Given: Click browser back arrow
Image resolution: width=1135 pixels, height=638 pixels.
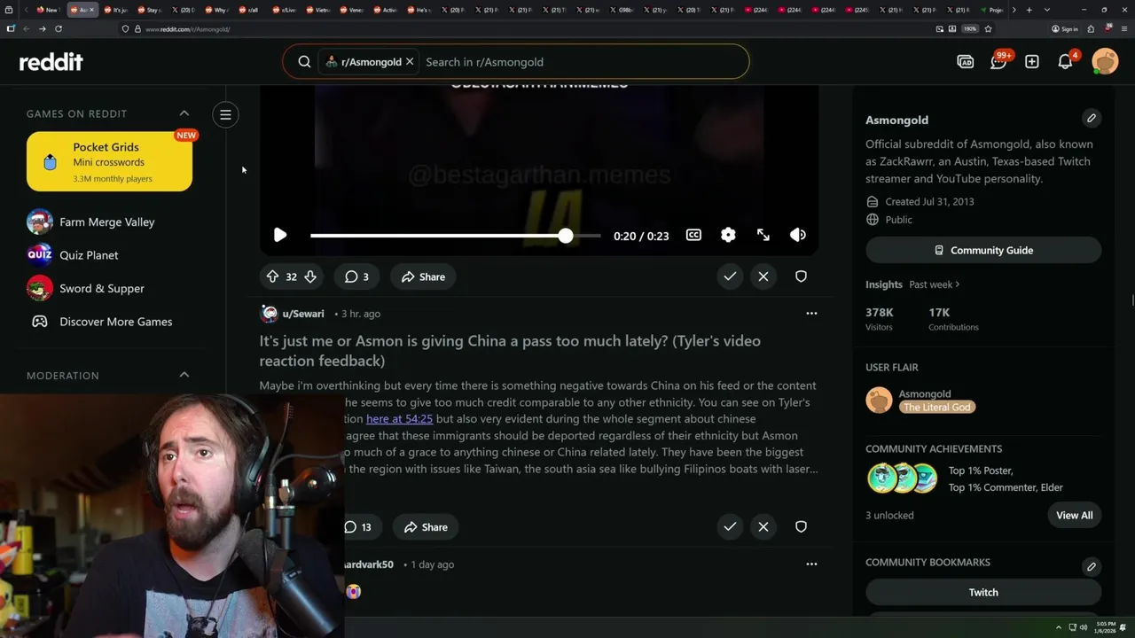Looking at the screenshot, I should pyautogui.click(x=26, y=28).
